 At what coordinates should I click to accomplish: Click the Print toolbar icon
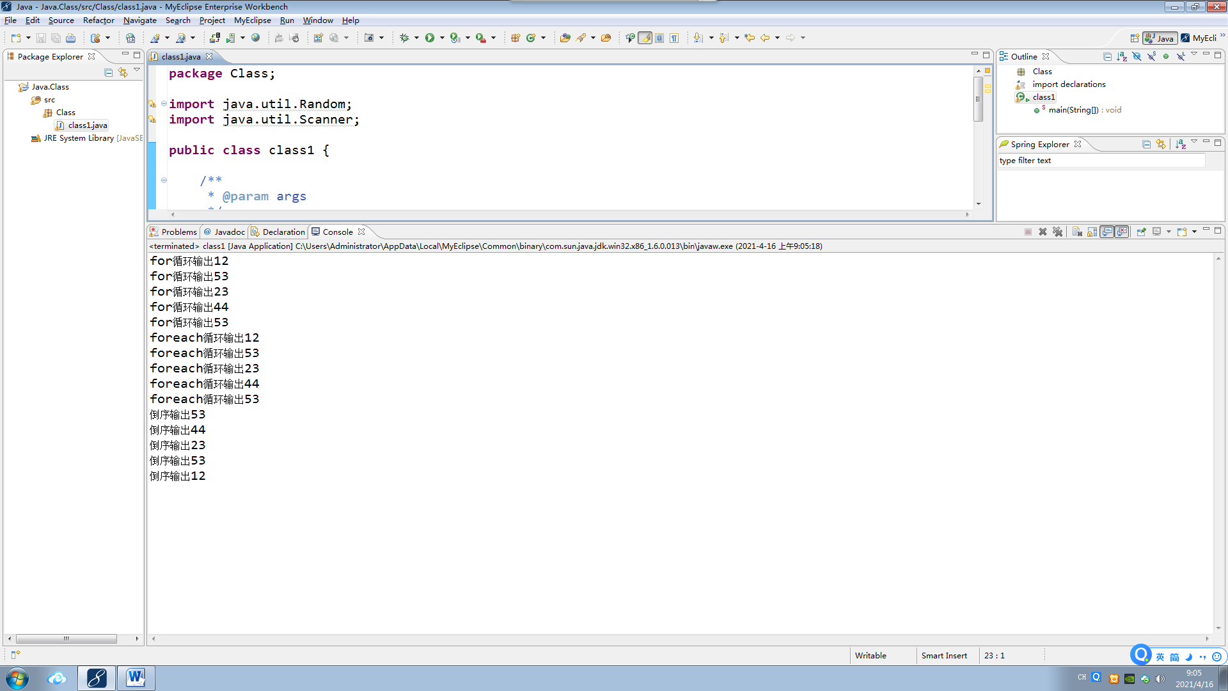tap(70, 38)
